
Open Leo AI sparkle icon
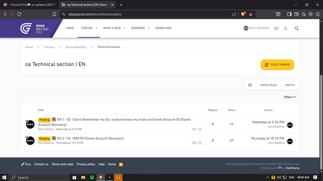pos(304,14)
